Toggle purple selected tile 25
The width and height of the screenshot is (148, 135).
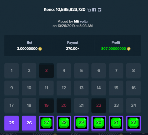point(12,123)
